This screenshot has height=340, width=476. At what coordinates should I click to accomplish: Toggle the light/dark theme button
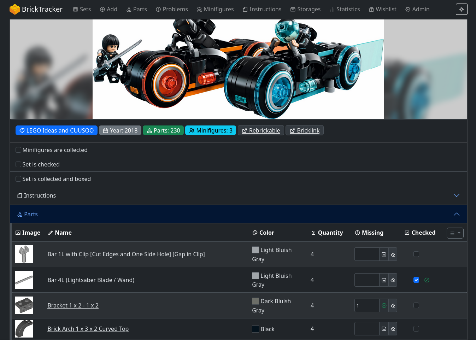[462, 10]
